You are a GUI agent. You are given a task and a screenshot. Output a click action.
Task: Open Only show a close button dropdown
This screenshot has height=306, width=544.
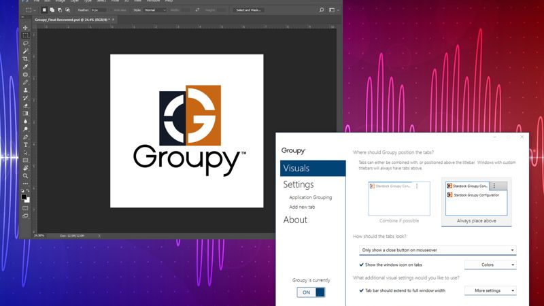click(437, 250)
